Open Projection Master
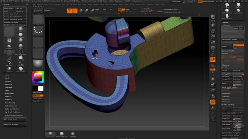 (38, 11)
